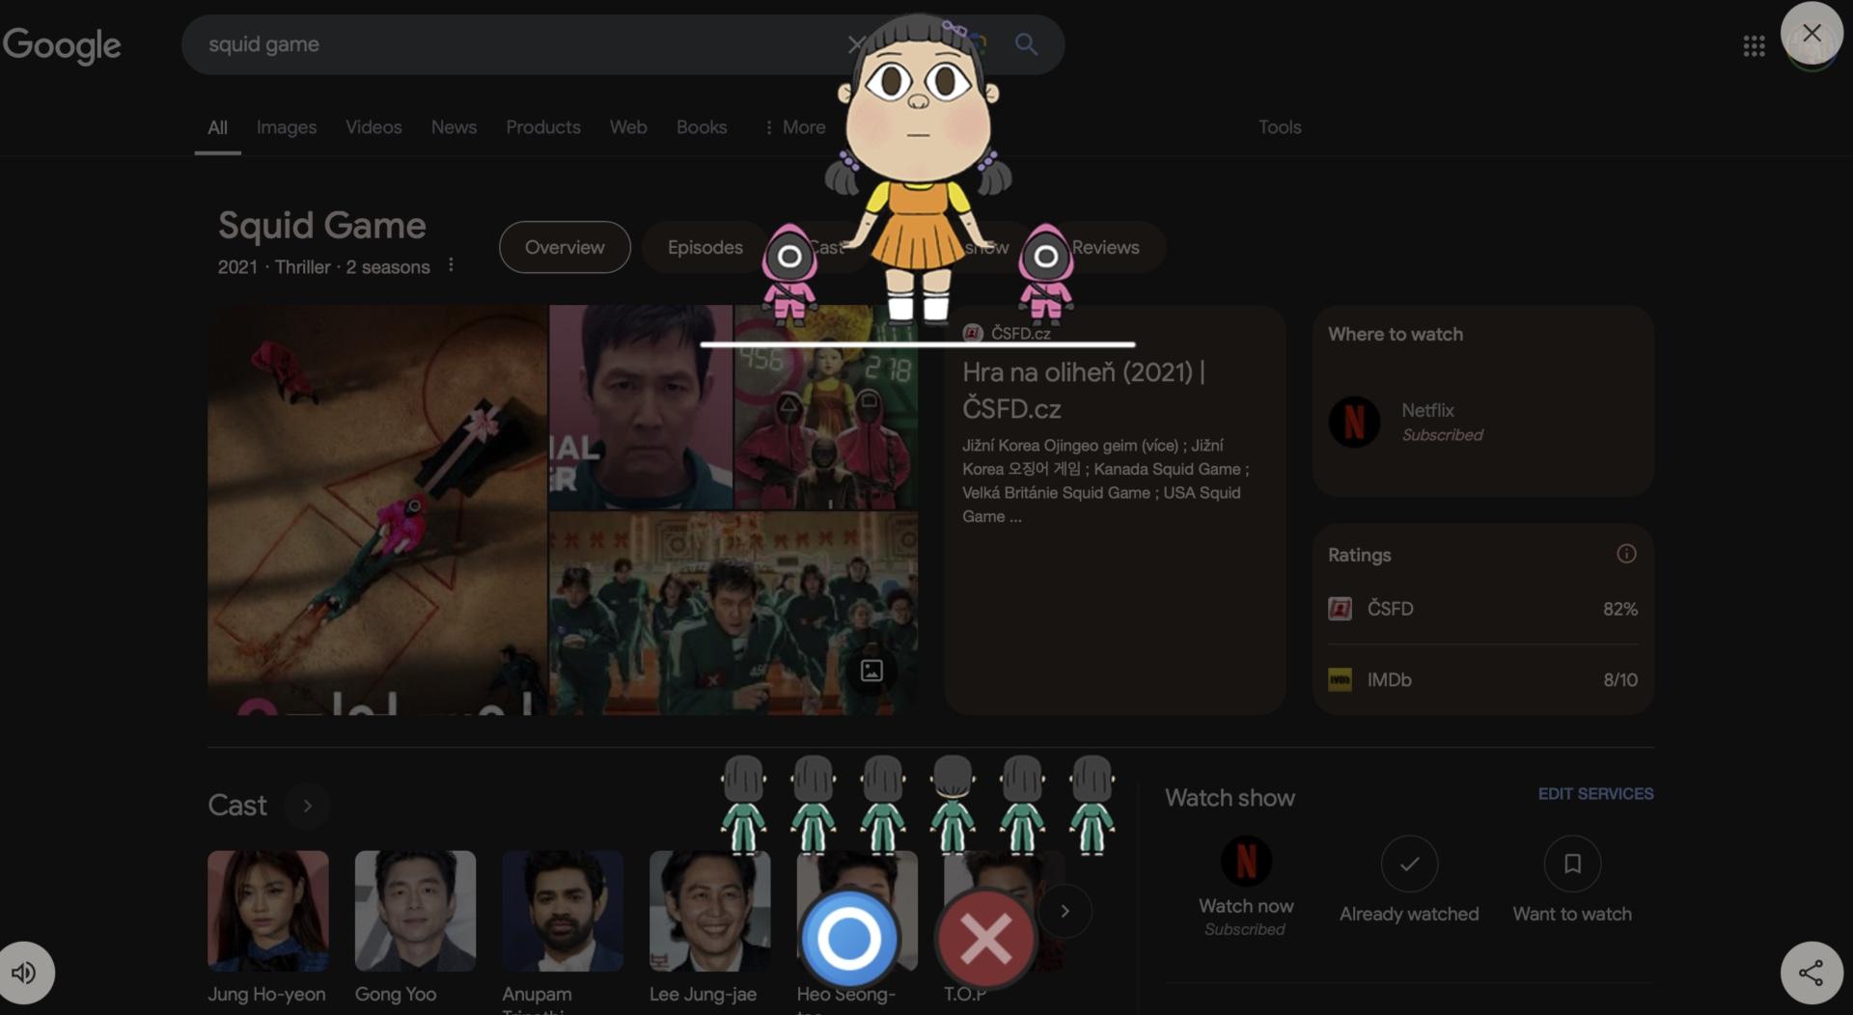Expand the Cast section arrow
This screenshot has height=1015, width=1853.
click(308, 806)
